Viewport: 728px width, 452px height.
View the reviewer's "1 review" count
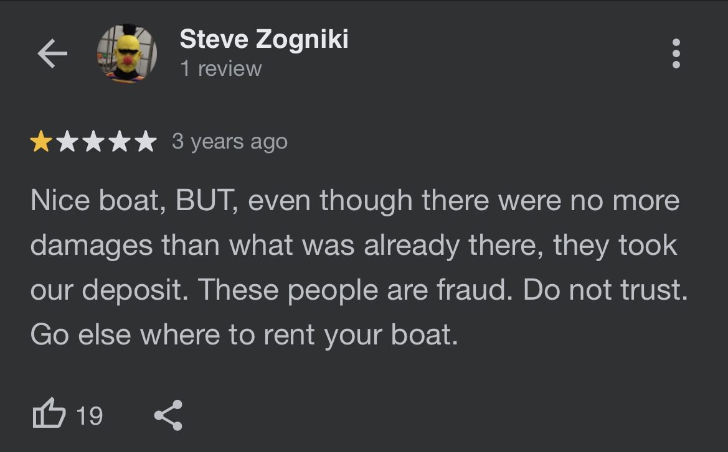click(221, 68)
